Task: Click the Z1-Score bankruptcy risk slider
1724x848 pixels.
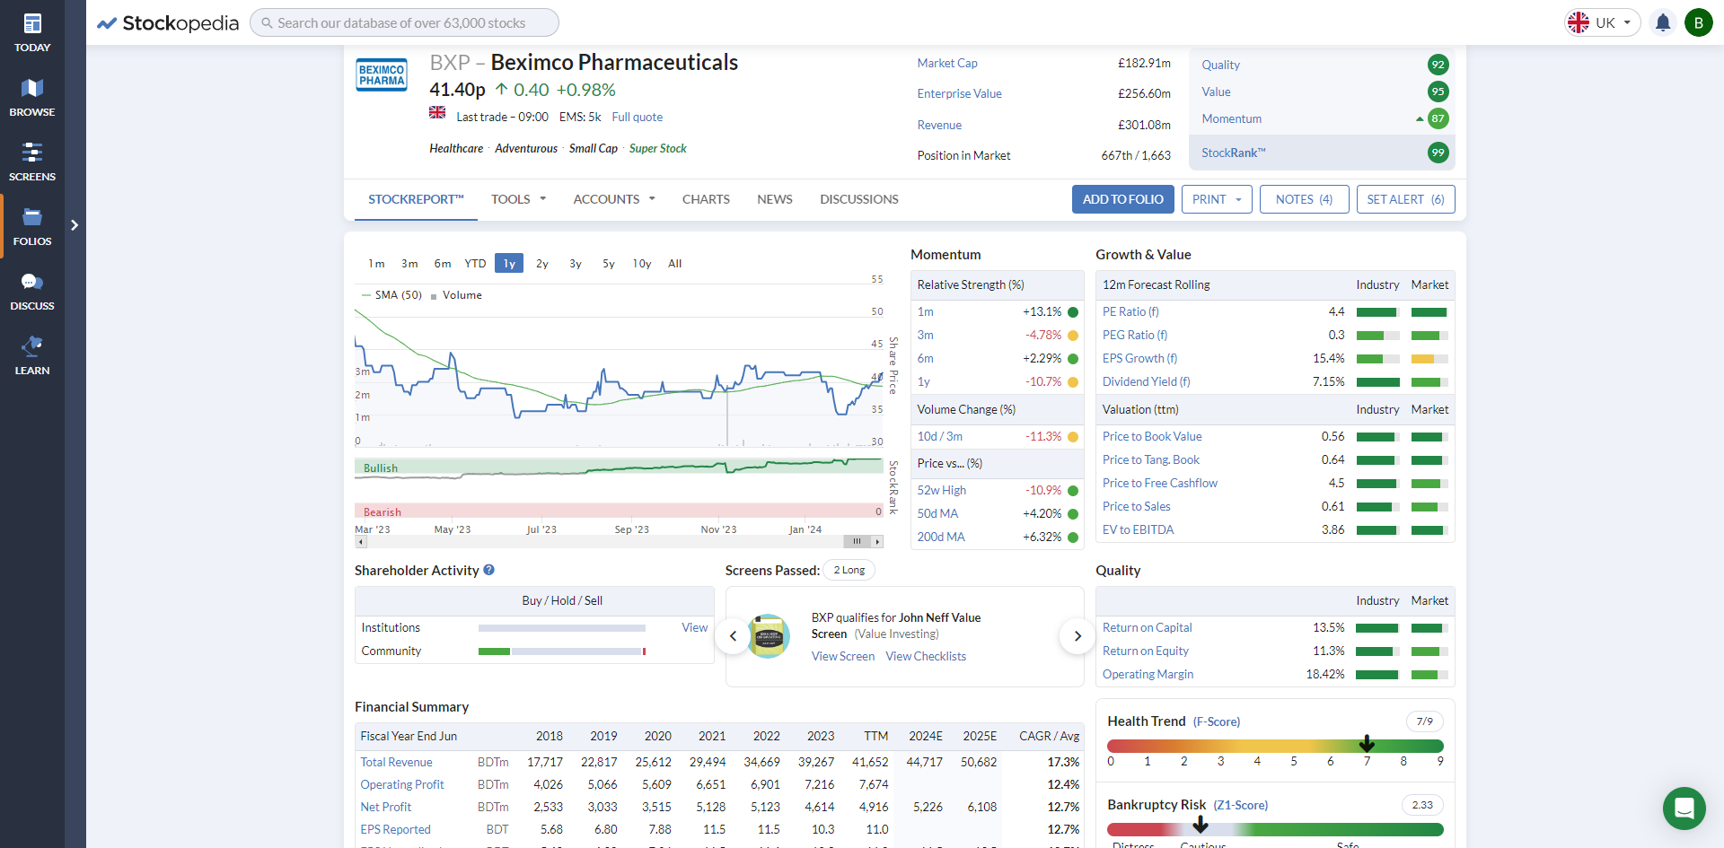Action: coord(1275,829)
